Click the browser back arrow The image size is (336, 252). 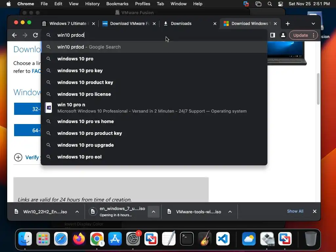tap(14, 35)
